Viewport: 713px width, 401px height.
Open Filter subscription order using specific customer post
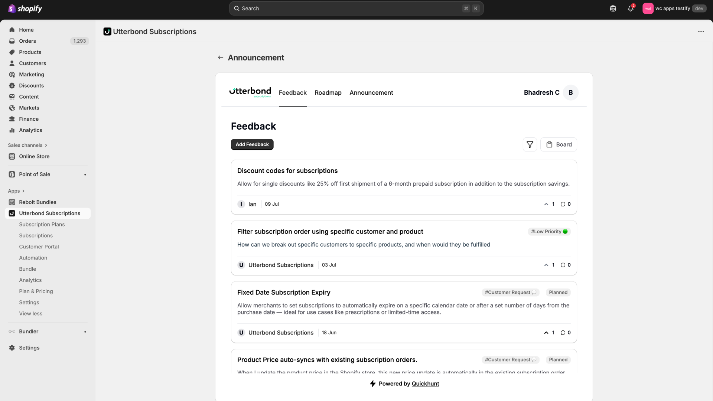tap(330, 232)
